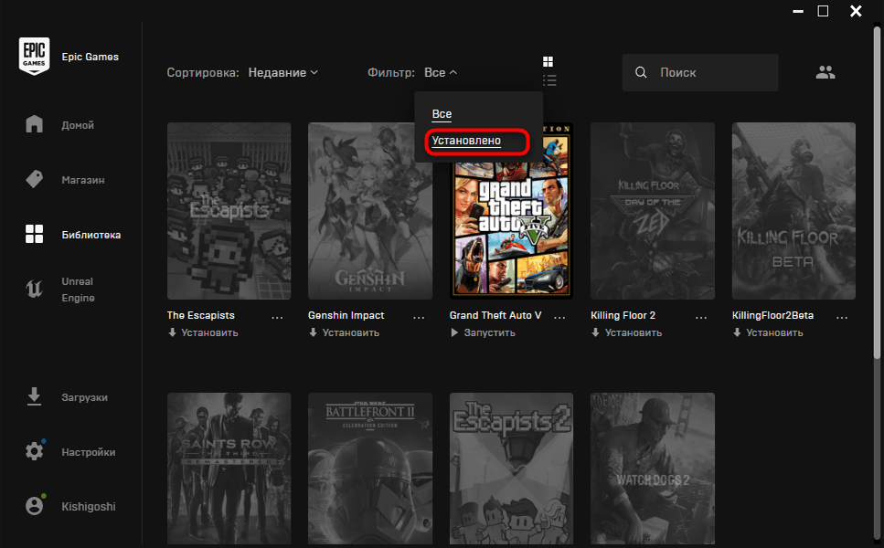Choose Все in the filter menu
Screen dimensions: 884x548
coord(442,114)
